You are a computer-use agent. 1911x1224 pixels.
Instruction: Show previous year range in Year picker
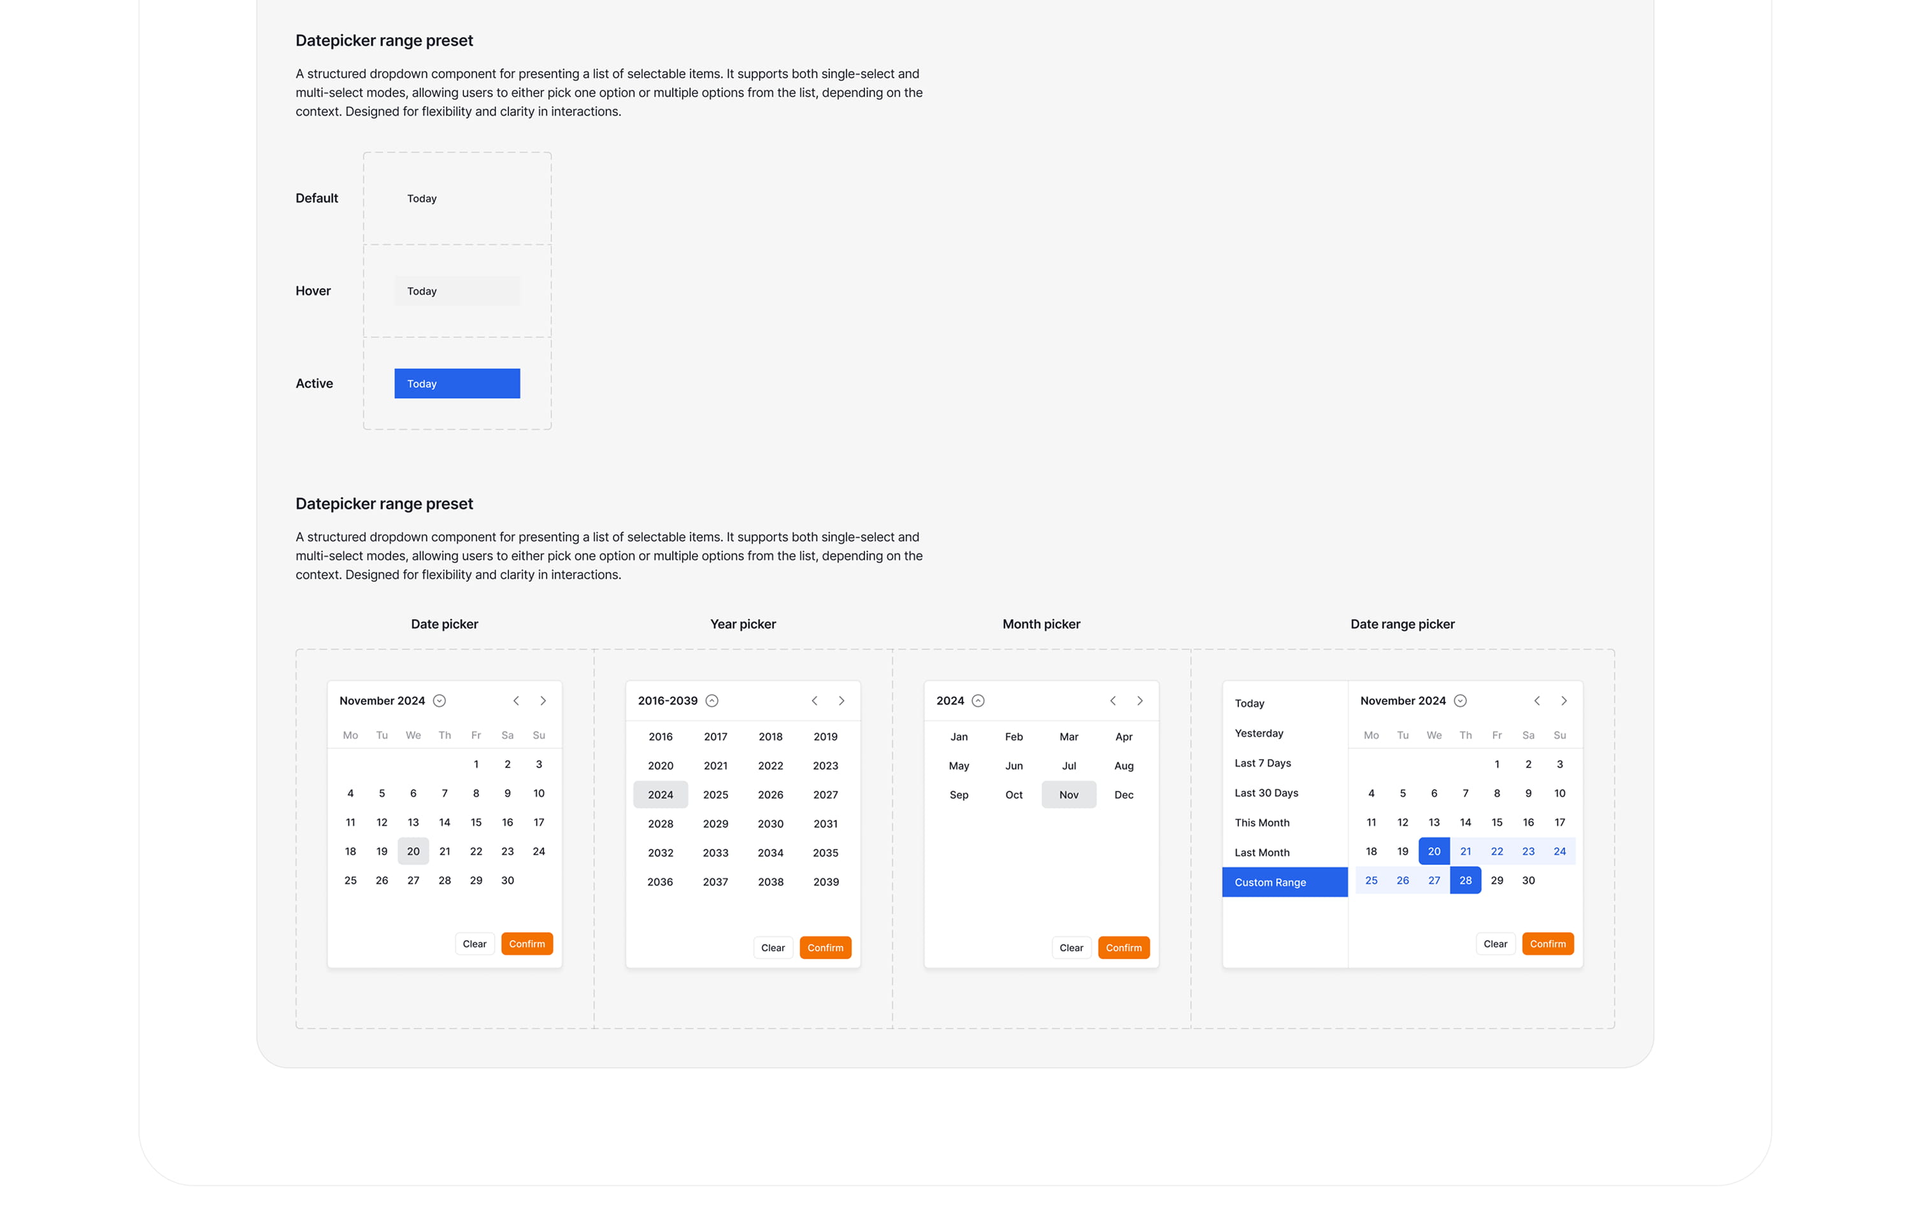pyautogui.click(x=814, y=701)
